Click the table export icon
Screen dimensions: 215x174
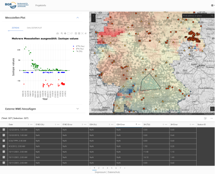tap(205, 118)
